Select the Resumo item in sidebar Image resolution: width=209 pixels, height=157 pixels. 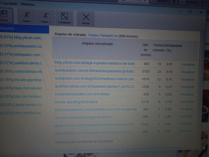click(24, 29)
